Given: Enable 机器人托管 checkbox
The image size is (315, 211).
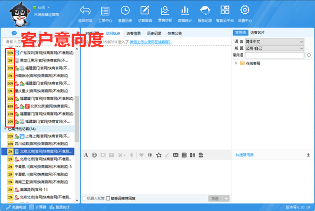Looking at the screenshot, I should 85,198.
